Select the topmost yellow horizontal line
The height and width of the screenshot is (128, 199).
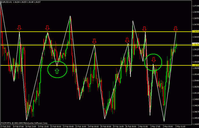96,32
